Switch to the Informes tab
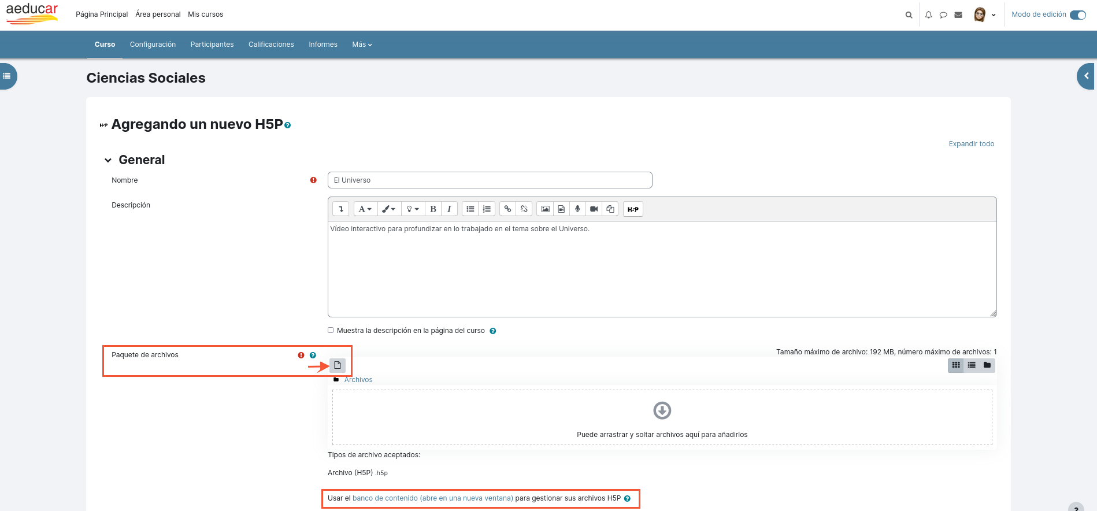Screen dimensions: 1097x511 [x=323, y=45]
